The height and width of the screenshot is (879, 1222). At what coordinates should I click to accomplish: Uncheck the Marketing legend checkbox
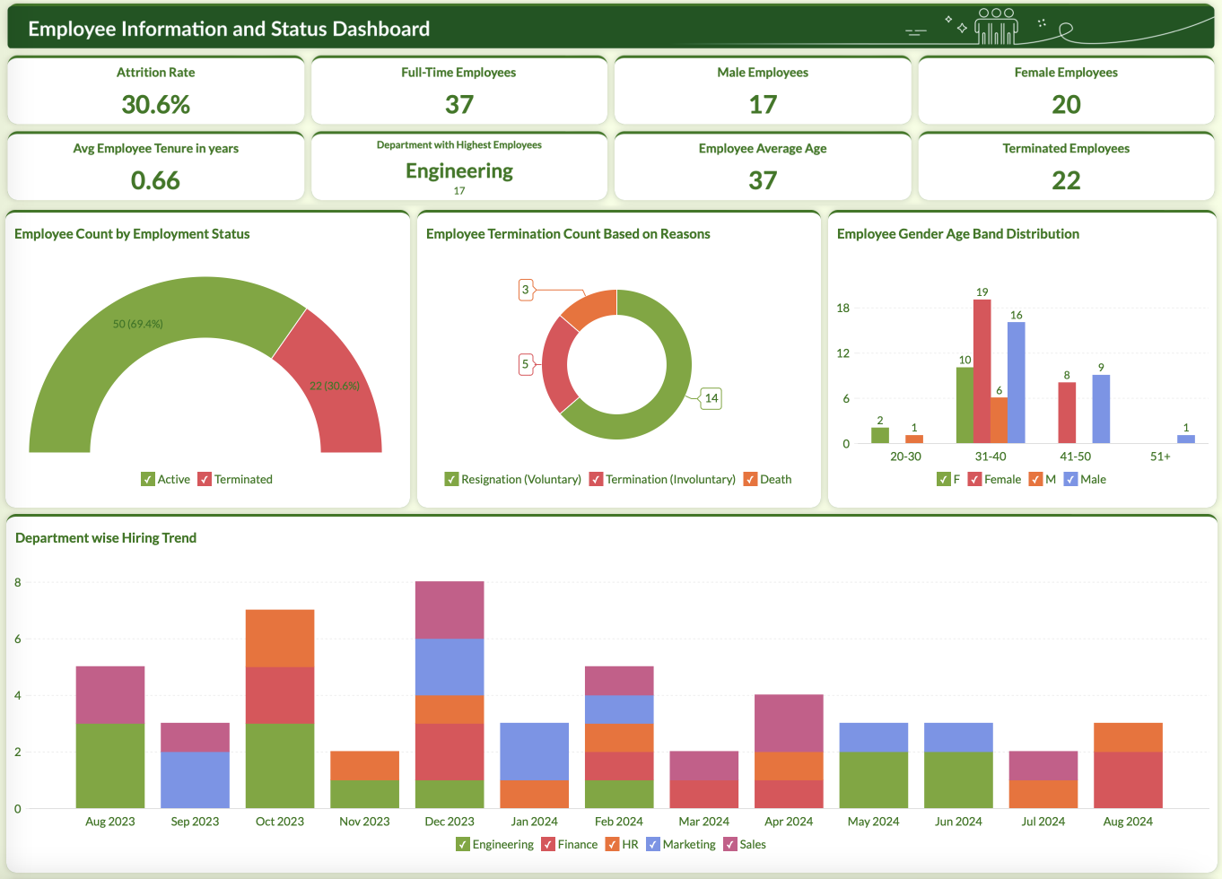click(653, 844)
